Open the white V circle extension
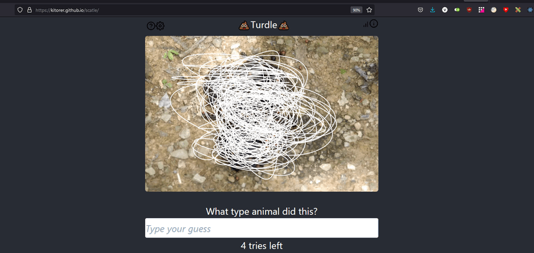Screen dimensions: 534x253 (x=445, y=10)
